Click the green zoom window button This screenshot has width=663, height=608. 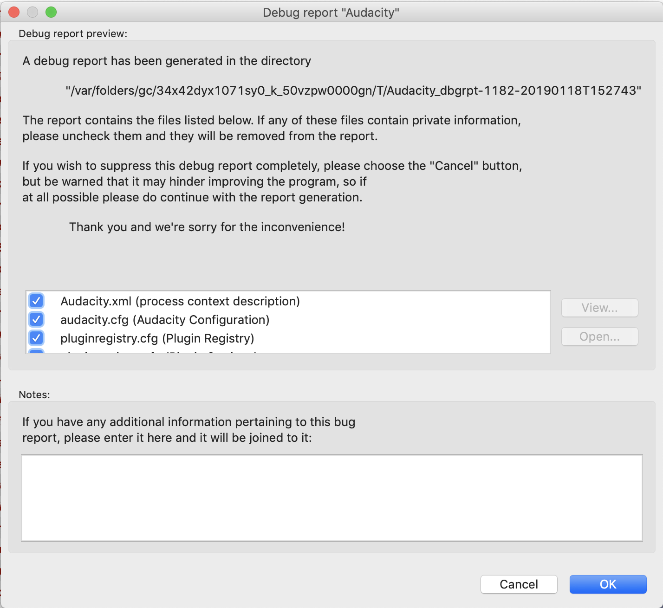(x=51, y=12)
